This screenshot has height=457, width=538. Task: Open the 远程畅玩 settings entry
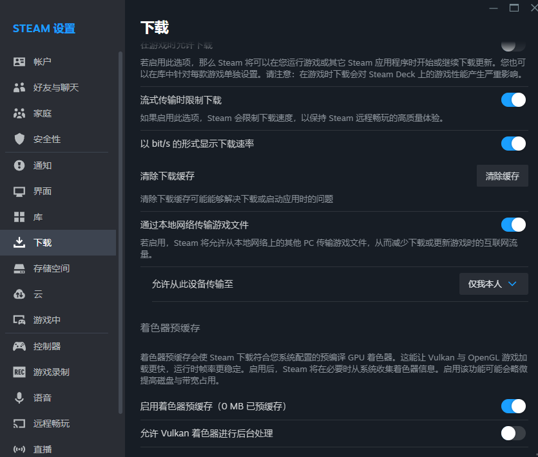point(58,424)
